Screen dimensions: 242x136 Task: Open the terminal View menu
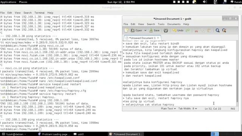click(x=18, y=12)
